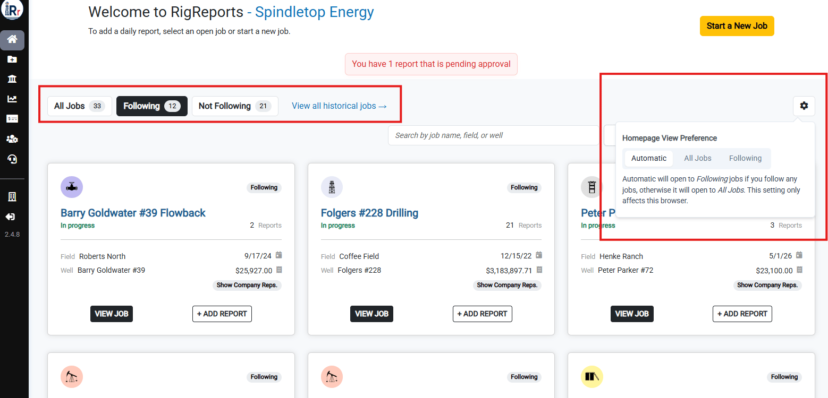Open the office building company sidebar icon
The height and width of the screenshot is (398, 828).
click(x=12, y=197)
